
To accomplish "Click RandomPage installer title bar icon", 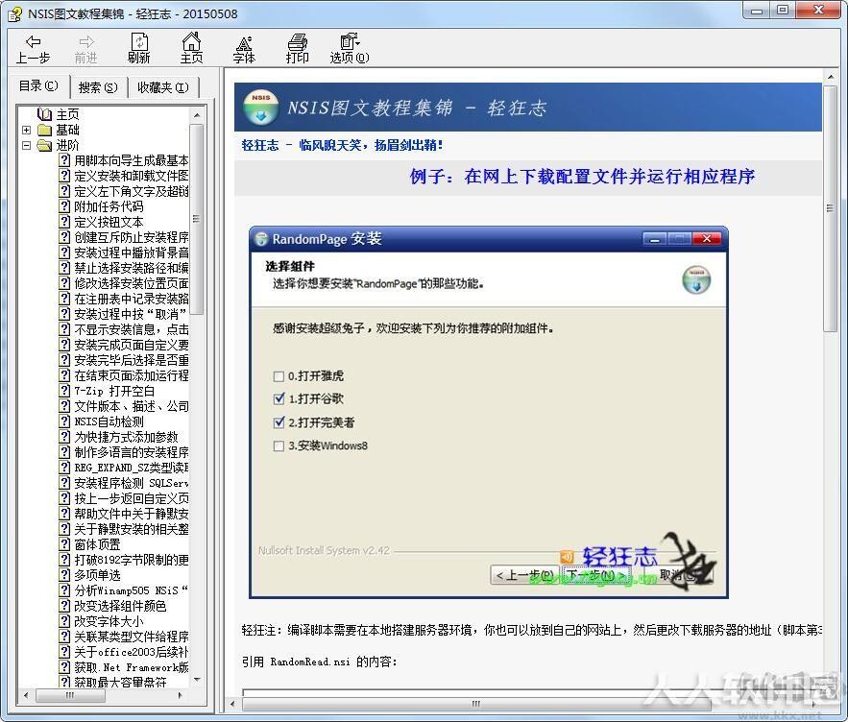I will [262, 238].
